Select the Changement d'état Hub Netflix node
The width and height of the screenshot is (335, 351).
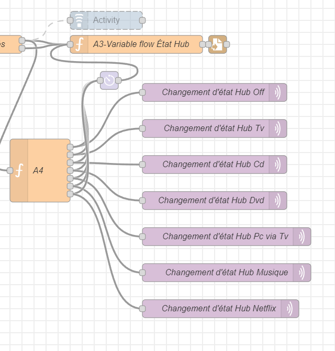click(x=220, y=309)
